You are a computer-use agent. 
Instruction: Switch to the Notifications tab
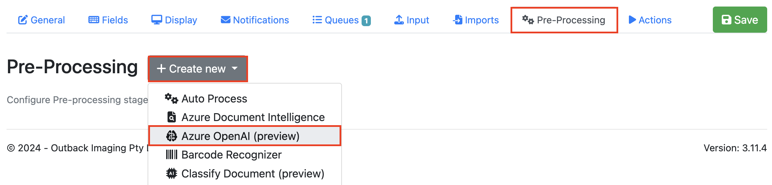click(260, 20)
